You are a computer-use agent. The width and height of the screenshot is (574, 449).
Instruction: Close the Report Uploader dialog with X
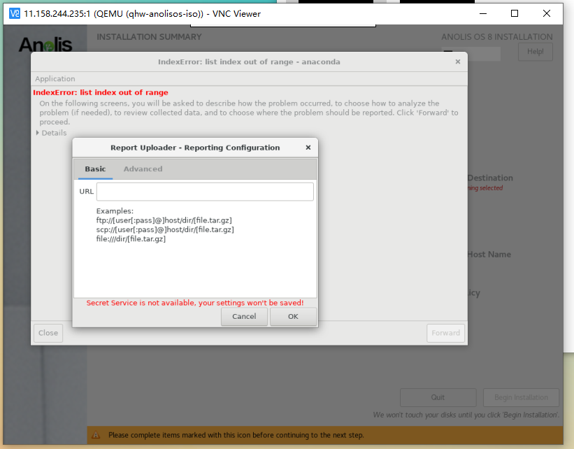pos(308,148)
